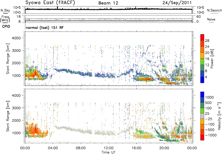Click the '12:00' time tick label
Screen dimensions: 222x154
(109, 148)
